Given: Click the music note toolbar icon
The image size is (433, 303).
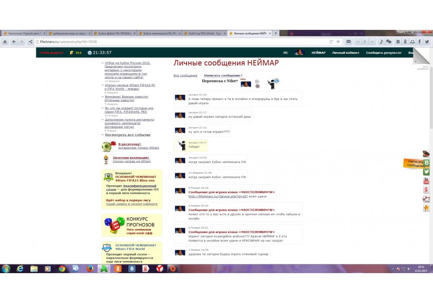Looking at the screenshot, I should click(381, 42).
